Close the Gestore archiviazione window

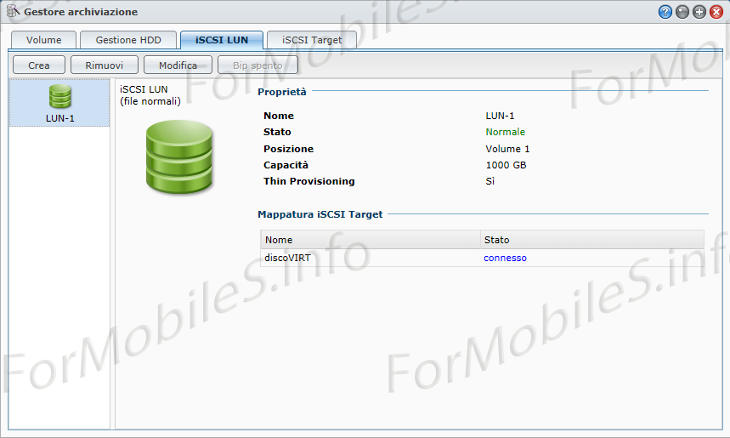click(x=716, y=12)
